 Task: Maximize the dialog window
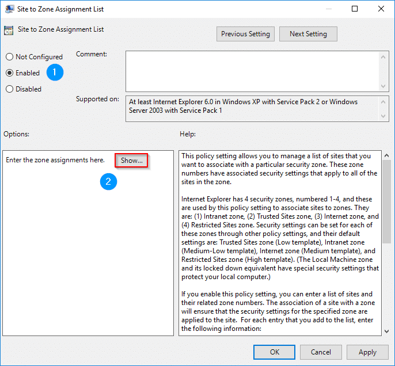[x=355, y=9]
